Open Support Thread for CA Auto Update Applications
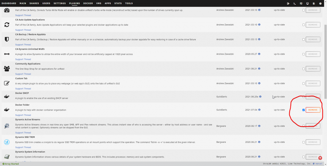The height and width of the screenshot is (166, 327). point(23,30)
